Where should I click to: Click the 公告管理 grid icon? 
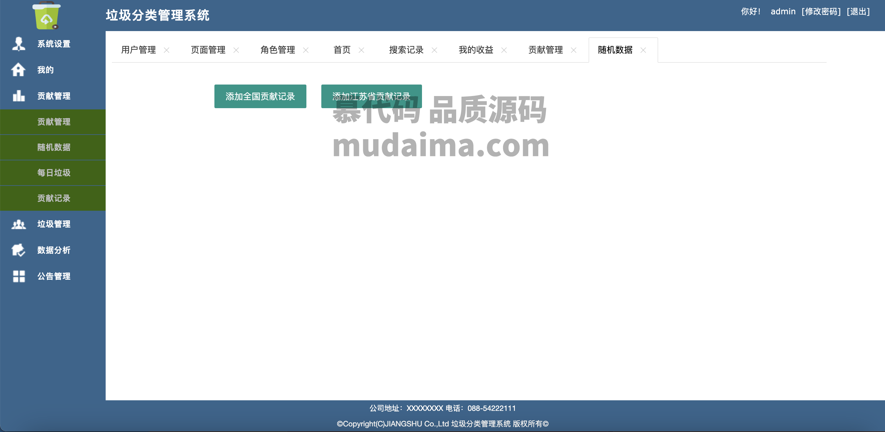(x=19, y=276)
